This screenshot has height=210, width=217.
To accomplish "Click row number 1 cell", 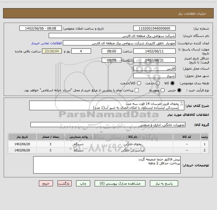I will [205, 144].
